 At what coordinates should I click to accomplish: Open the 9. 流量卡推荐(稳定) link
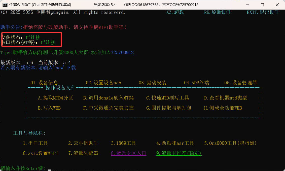click(179, 153)
